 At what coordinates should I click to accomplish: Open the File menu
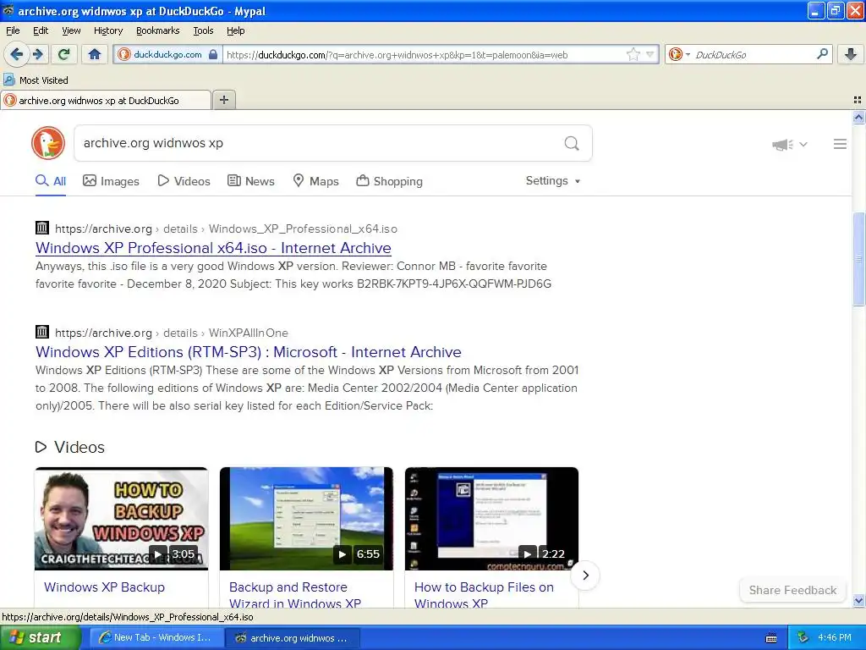pyautogui.click(x=13, y=30)
